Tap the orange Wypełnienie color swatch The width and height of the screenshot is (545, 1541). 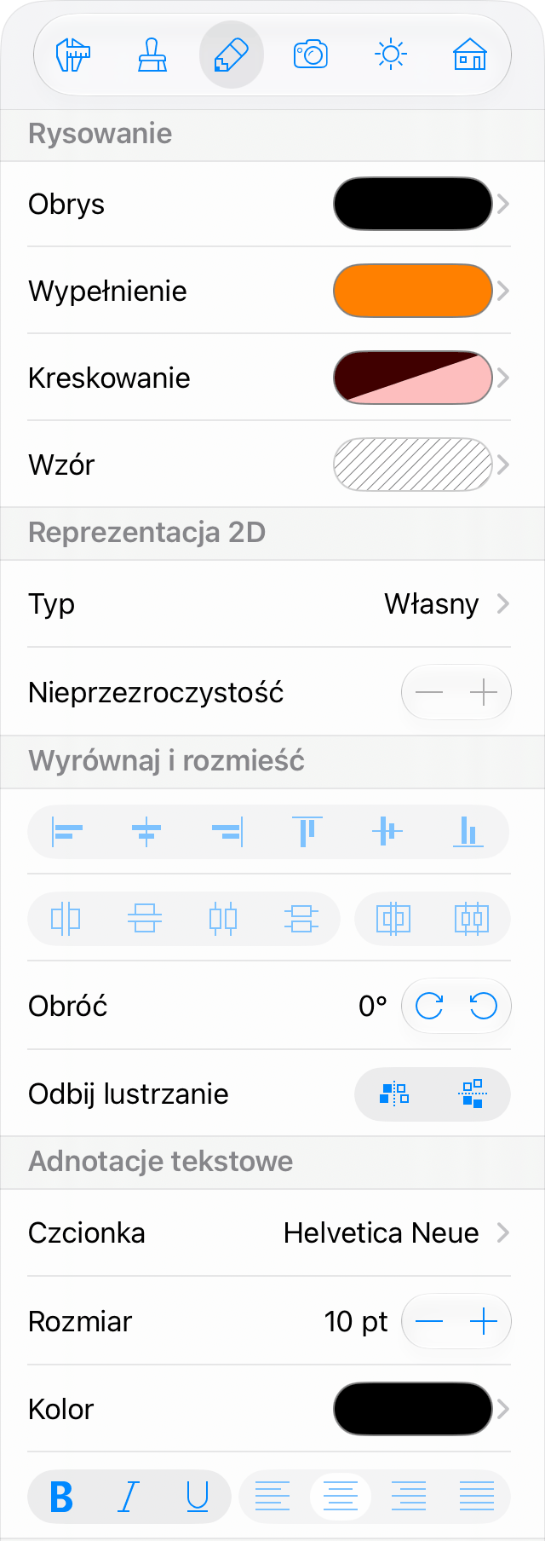[413, 291]
